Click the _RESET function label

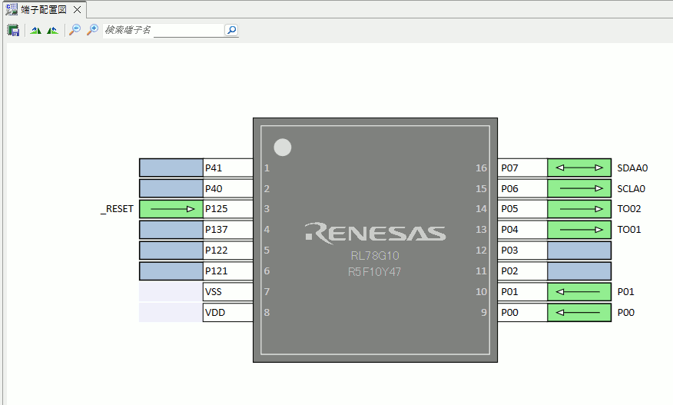pyautogui.click(x=118, y=209)
